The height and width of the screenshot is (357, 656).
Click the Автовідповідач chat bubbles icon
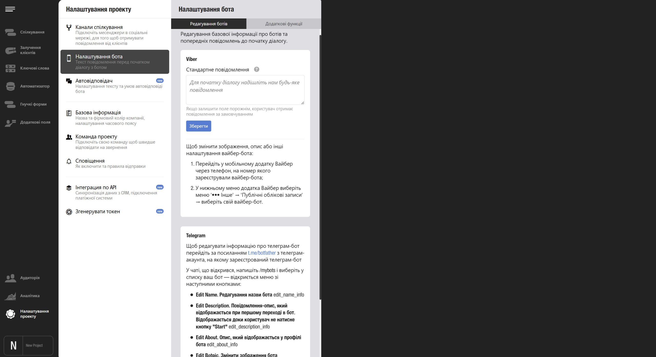[69, 81]
